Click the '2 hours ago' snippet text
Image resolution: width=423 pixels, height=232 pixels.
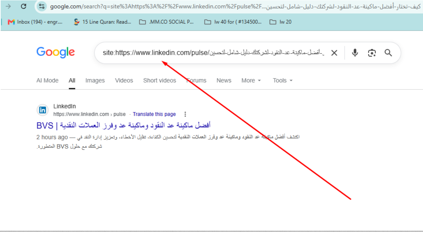coord(52,137)
